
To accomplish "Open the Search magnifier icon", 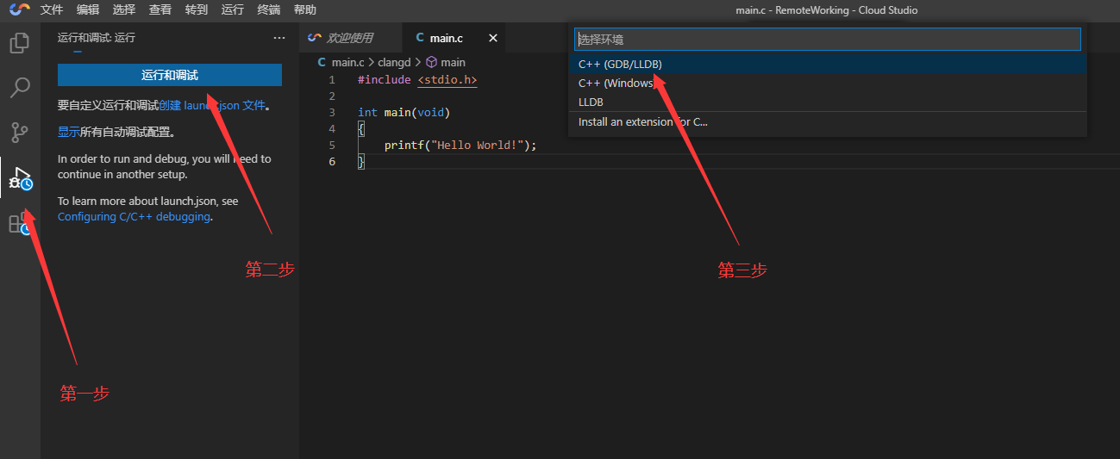I will click(x=19, y=88).
